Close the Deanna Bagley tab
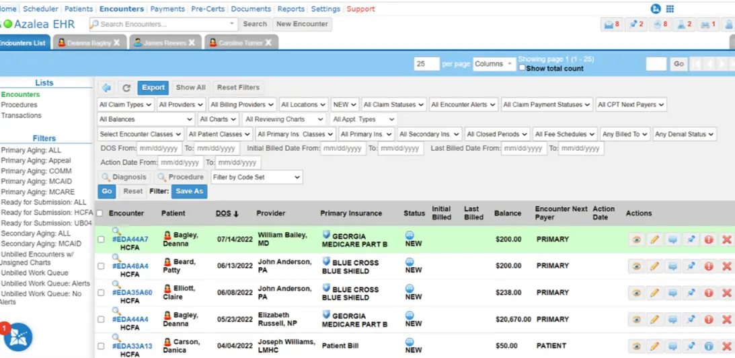 117,42
